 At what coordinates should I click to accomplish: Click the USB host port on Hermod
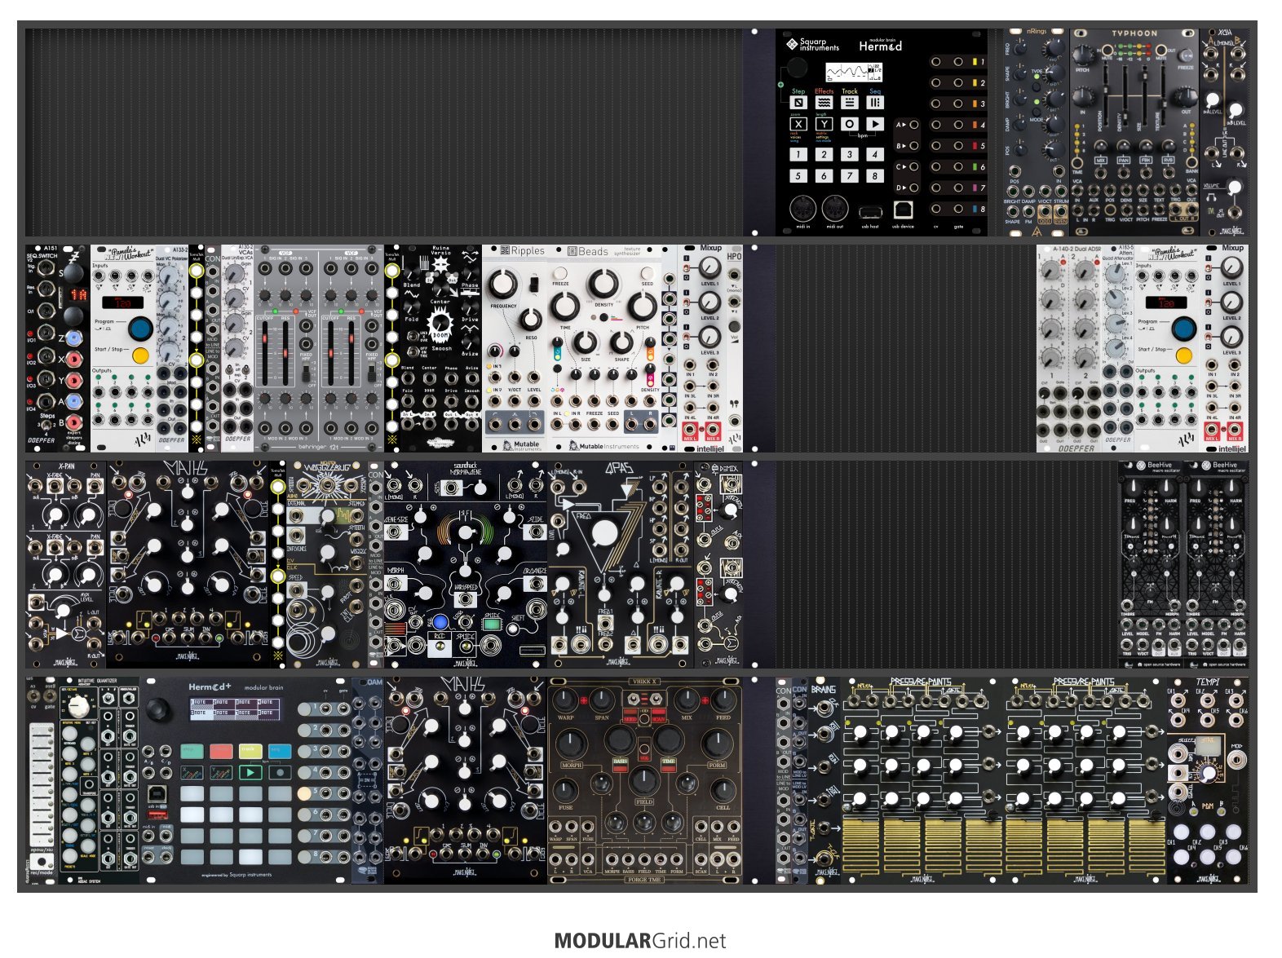869,212
